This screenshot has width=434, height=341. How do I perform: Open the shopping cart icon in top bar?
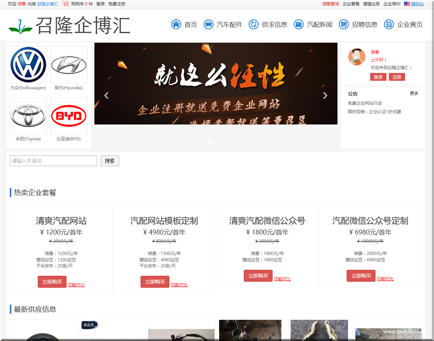(65, 4)
